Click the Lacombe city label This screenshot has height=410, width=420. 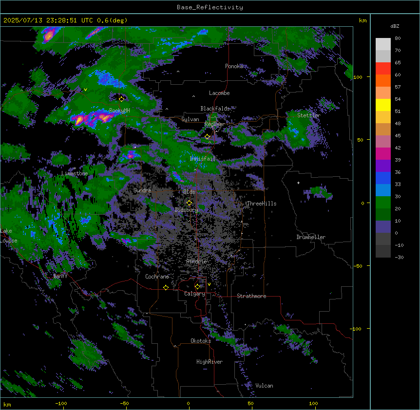[x=219, y=93]
